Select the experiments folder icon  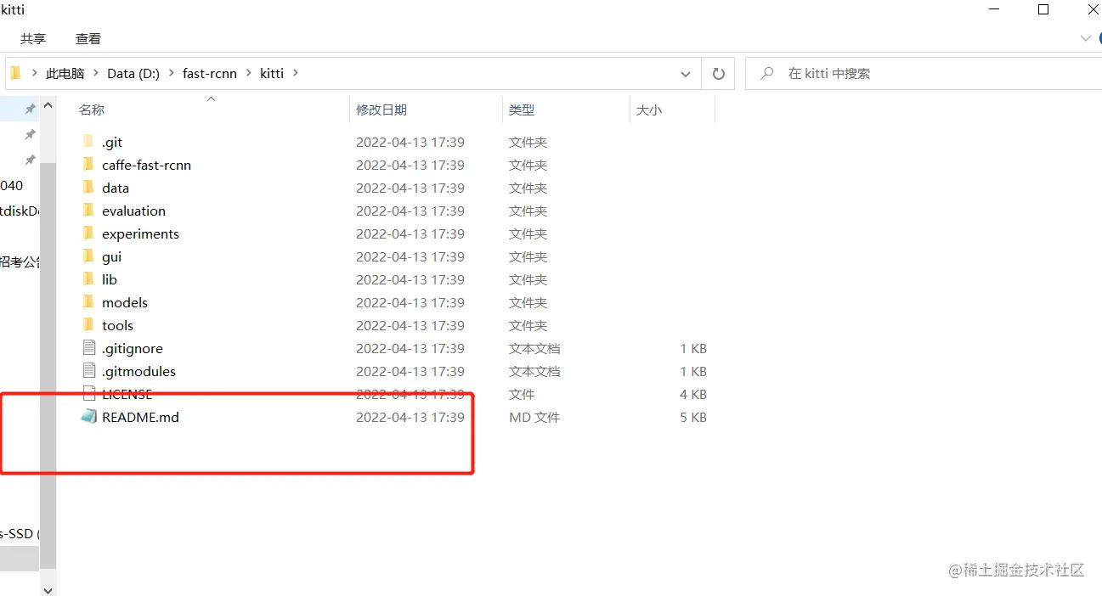(88, 233)
